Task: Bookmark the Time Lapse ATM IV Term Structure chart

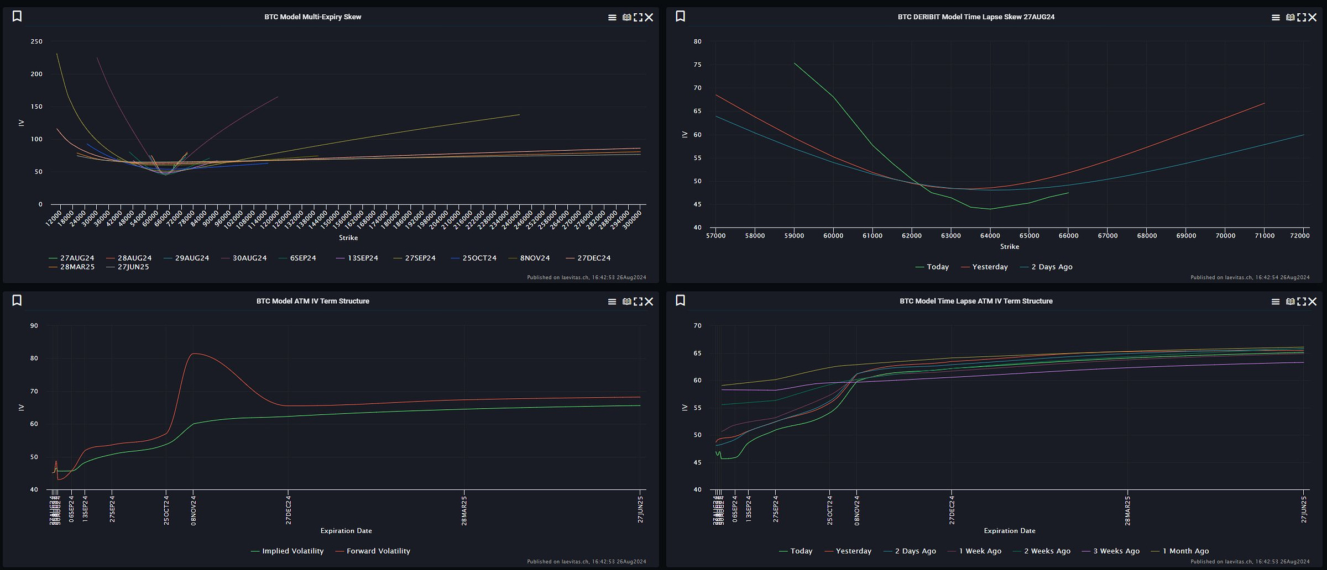Action: click(681, 300)
